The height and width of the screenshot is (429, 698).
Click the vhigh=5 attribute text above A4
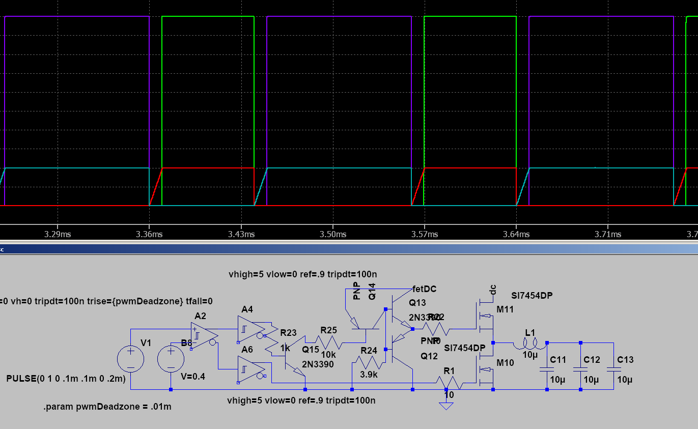tap(303, 274)
